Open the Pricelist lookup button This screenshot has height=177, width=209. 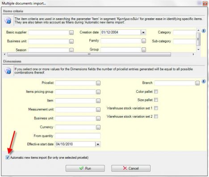98,83
